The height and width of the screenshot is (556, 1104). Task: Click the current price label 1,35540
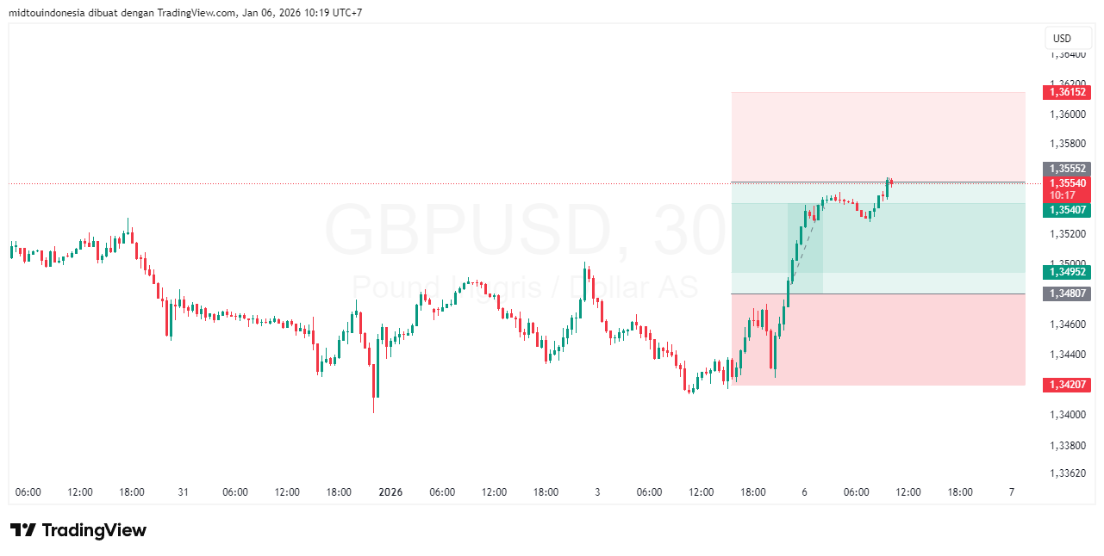[1066, 182]
